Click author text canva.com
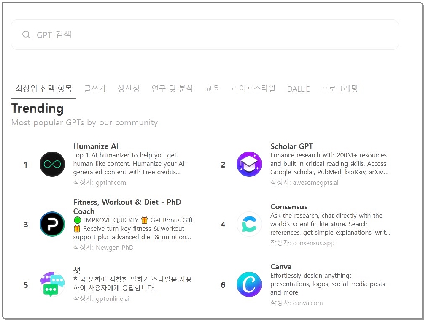 pyautogui.click(x=307, y=303)
